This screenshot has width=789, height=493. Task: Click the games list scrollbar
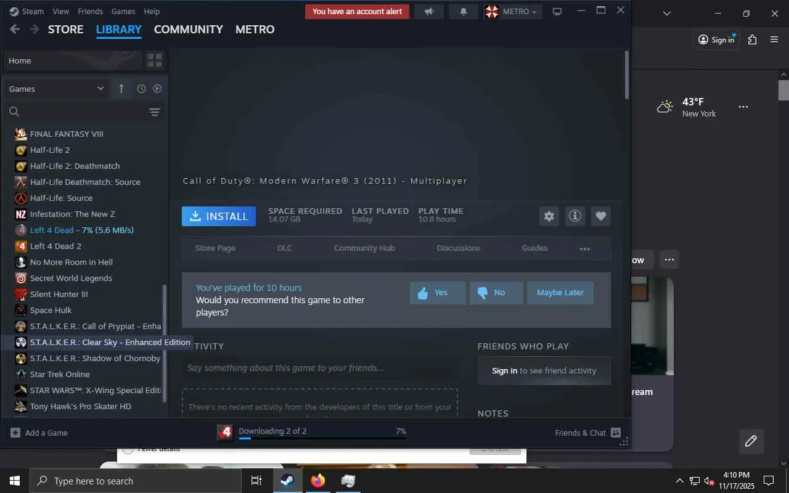[x=165, y=342]
